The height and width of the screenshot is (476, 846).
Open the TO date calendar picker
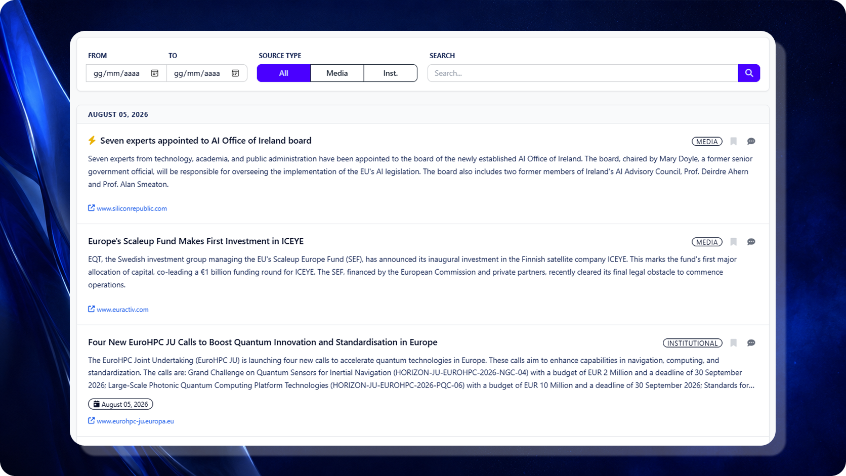235,73
